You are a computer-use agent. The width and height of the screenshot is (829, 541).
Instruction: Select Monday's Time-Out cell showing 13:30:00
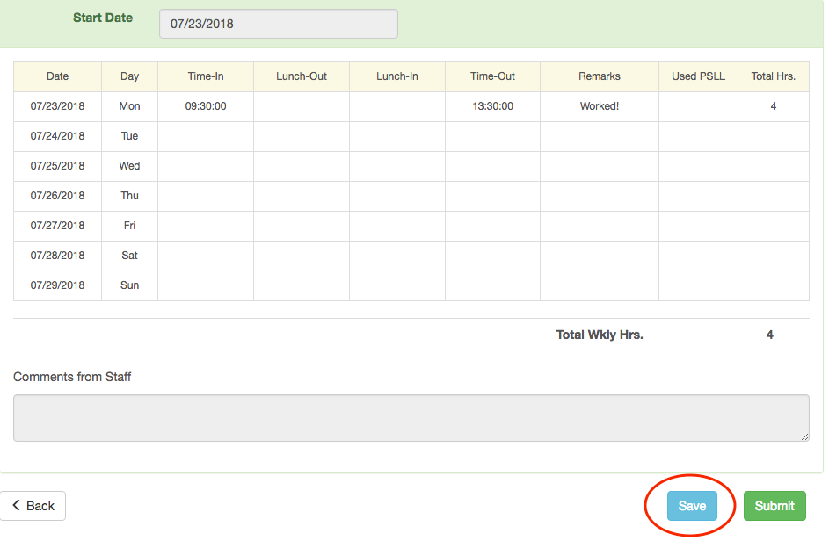click(x=492, y=106)
